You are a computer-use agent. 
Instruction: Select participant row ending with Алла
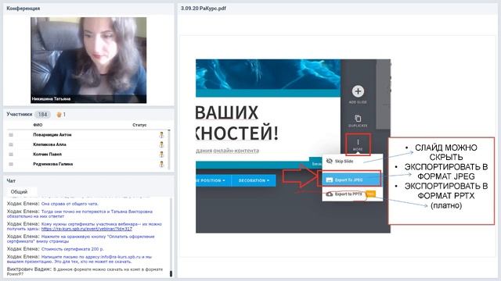point(87,144)
